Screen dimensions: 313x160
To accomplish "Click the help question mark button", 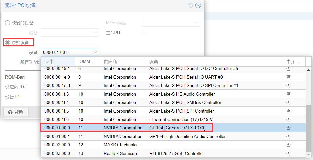I will (16, 112).
